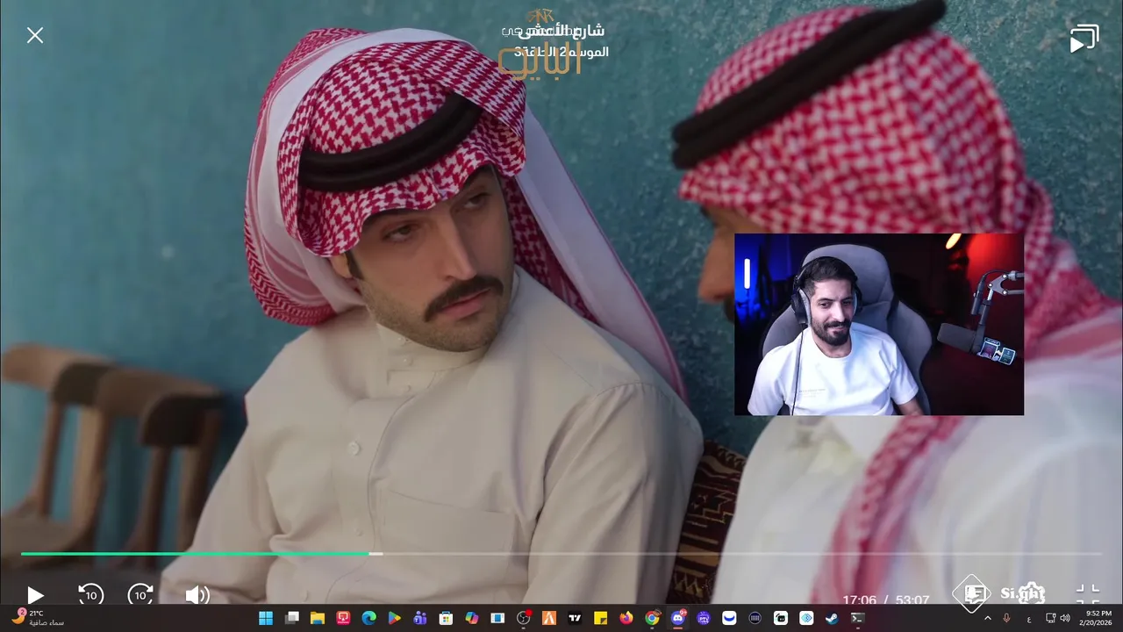The width and height of the screenshot is (1123, 632).
Task: Open the system volume tray icon
Action: click(x=1065, y=618)
